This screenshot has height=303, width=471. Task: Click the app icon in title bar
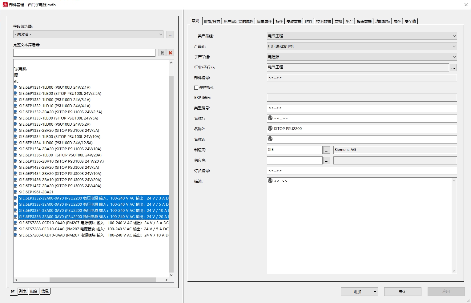click(5, 5)
